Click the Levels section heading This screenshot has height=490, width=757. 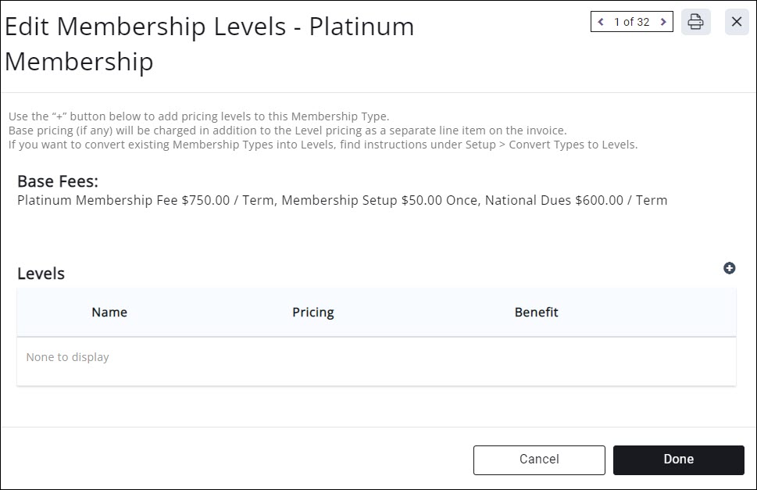pos(41,274)
